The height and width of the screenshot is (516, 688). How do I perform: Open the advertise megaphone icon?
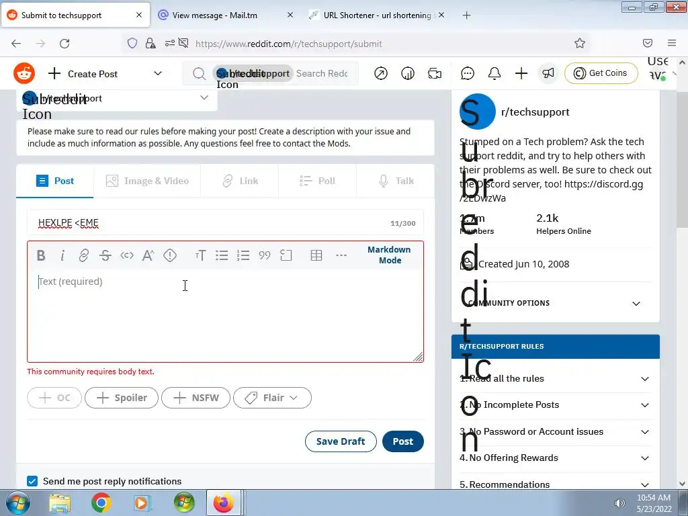click(548, 73)
